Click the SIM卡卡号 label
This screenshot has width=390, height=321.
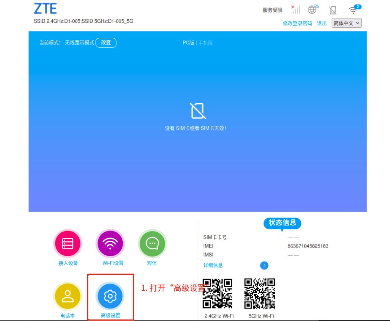215,237
